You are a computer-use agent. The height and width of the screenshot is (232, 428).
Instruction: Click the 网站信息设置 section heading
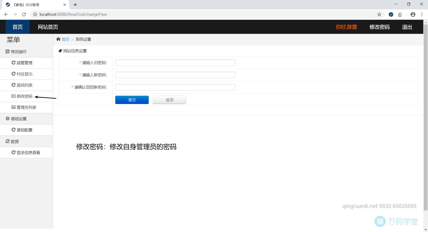click(75, 51)
